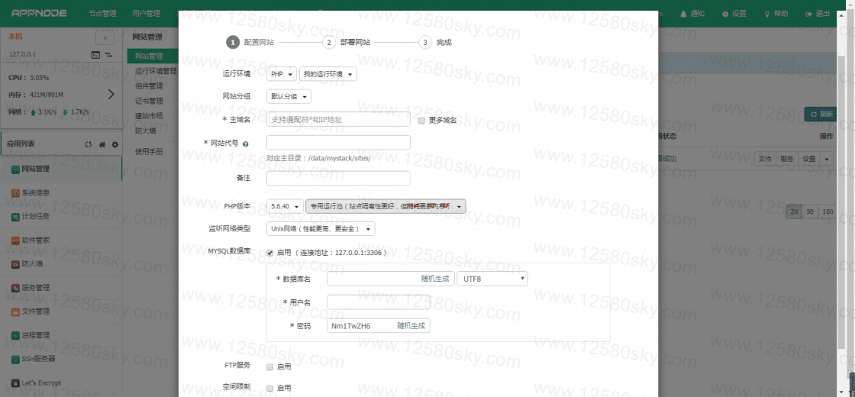Click the 服务管理 app icon

pos(16,288)
